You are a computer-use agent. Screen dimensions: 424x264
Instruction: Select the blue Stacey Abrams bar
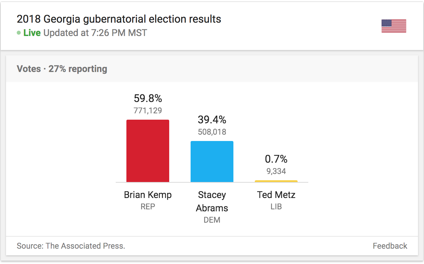(x=212, y=161)
